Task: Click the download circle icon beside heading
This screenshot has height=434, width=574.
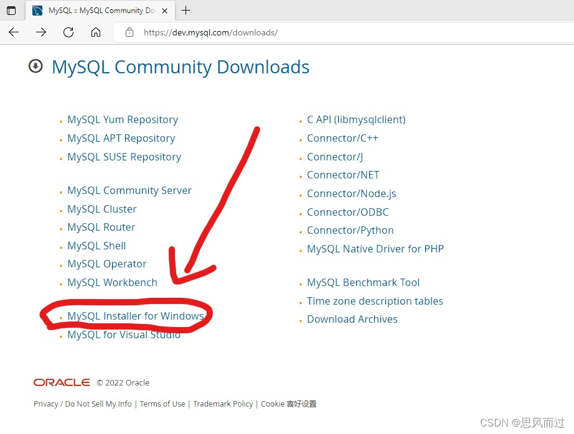Action: pyautogui.click(x=35, y=66)
